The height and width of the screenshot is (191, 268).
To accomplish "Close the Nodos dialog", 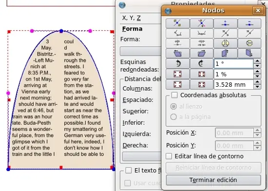I will click(x=258, y=10).
